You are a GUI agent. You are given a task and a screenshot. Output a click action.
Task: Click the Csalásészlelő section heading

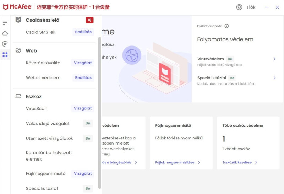click(x=42, y=20)
